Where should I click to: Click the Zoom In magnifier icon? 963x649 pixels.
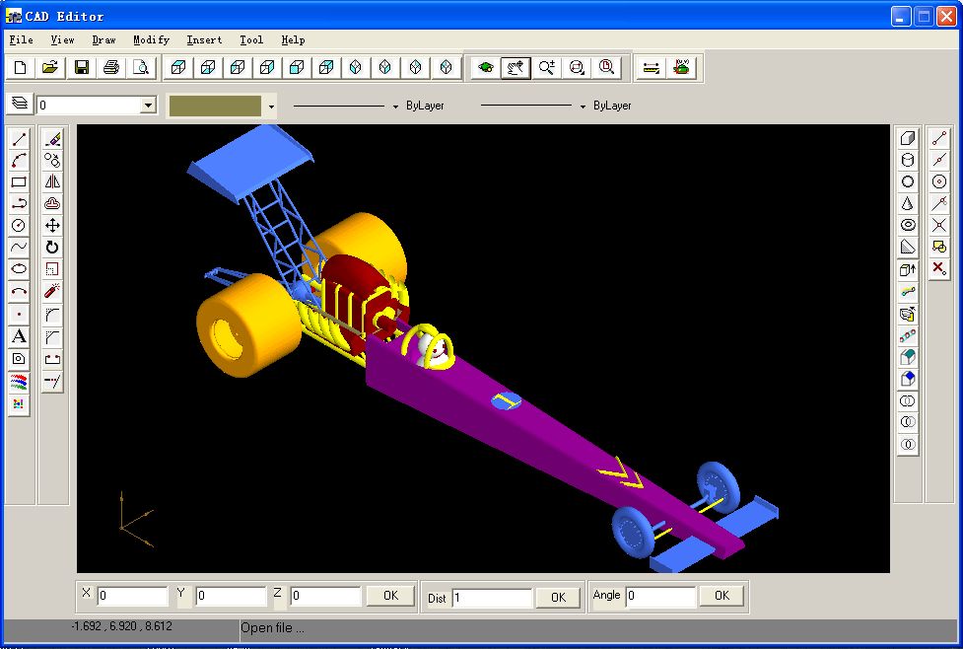tap(547, 67)
